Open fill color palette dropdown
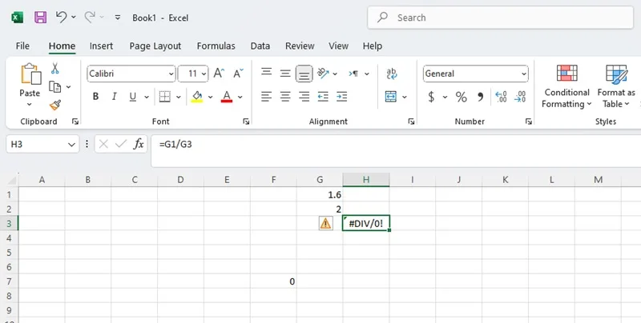641x323 pixels. [x=210, y=97]
